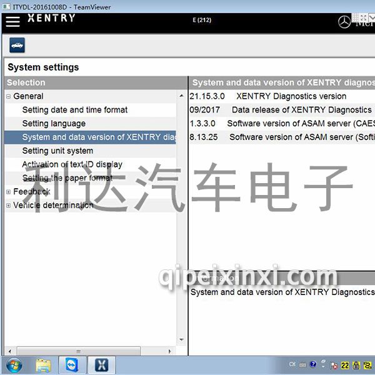Click the Mercedes-Benz star logo
The image size is (375, 375).
pyautogui.click(x=344, y=22)
